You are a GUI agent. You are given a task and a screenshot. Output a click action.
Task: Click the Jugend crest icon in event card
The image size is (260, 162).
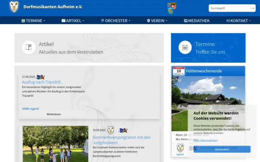[x=180, y=148]
